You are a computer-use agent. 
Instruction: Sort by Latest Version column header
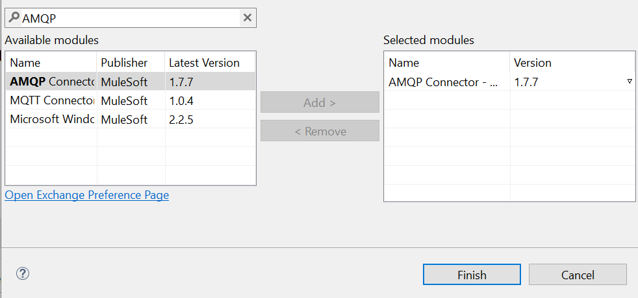209,63
